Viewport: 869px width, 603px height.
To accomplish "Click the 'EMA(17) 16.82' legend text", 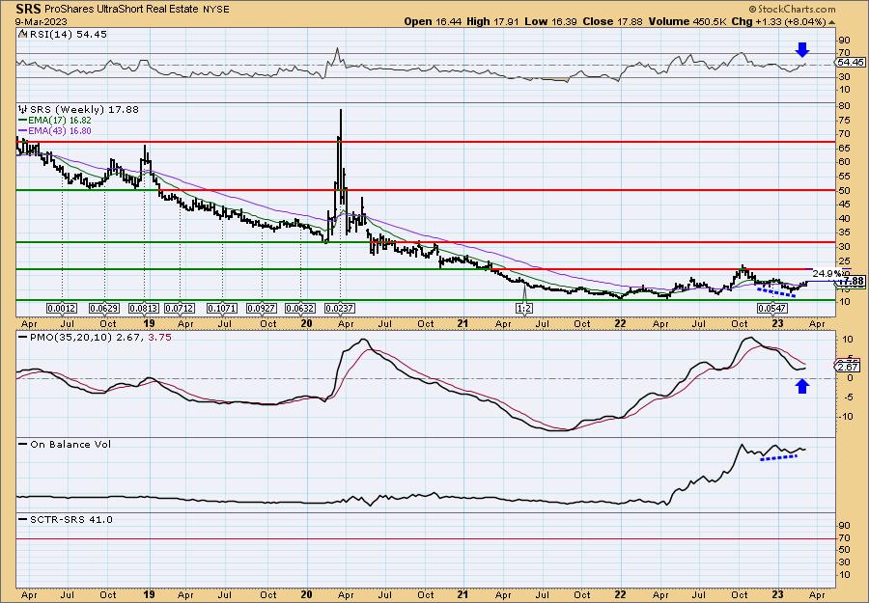I will pos(59,121).
